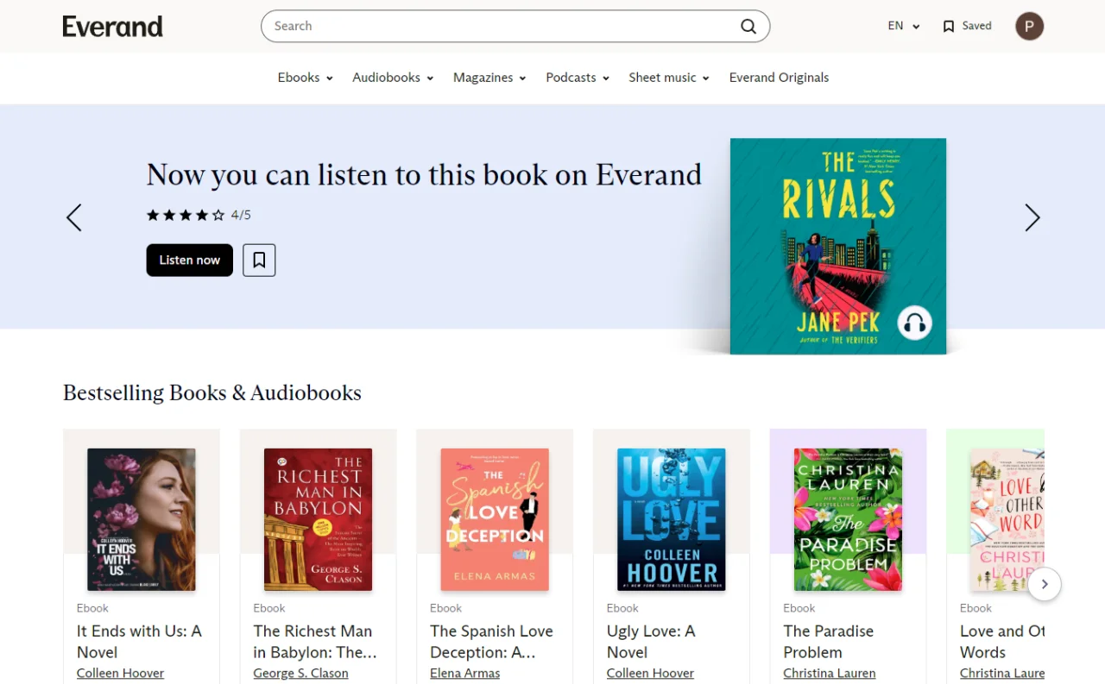Image resolution: width=1105 pixels, height=684 pixels.
Task: Open Everand Originals
Action: tap(779, 78)
